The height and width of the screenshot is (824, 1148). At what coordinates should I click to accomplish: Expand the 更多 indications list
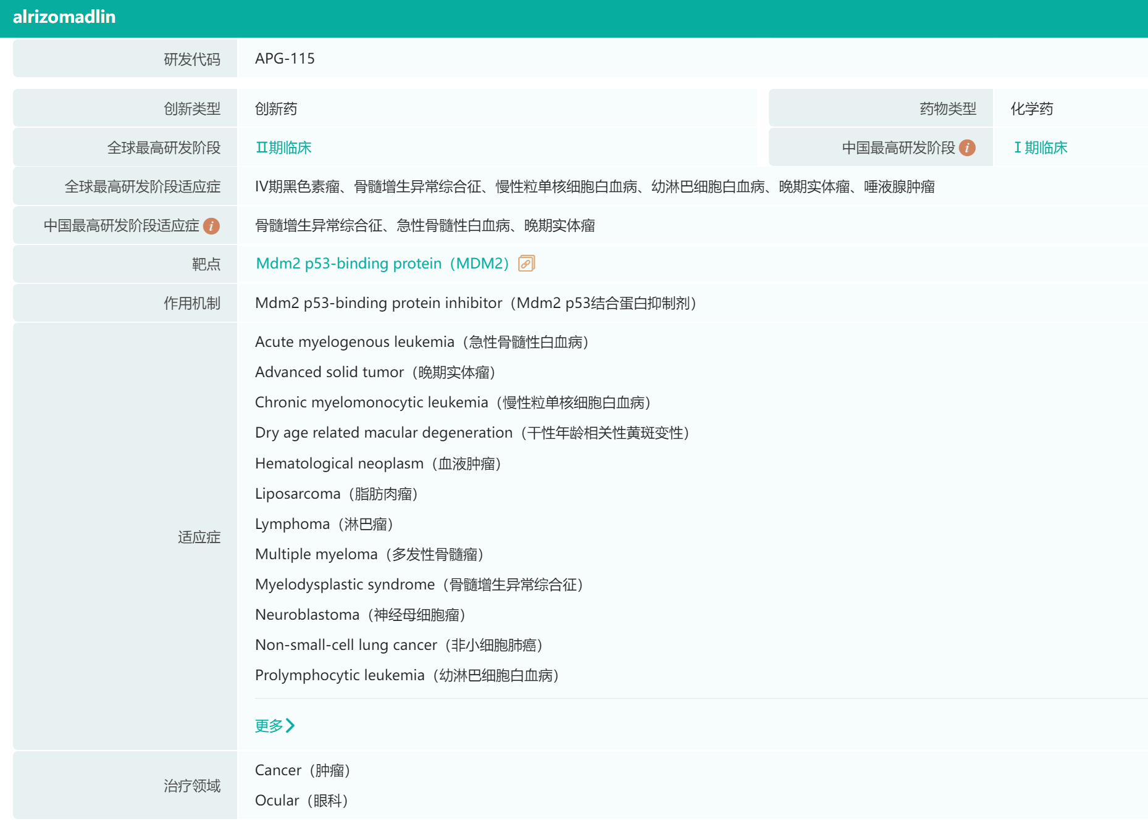coord(275,725)
